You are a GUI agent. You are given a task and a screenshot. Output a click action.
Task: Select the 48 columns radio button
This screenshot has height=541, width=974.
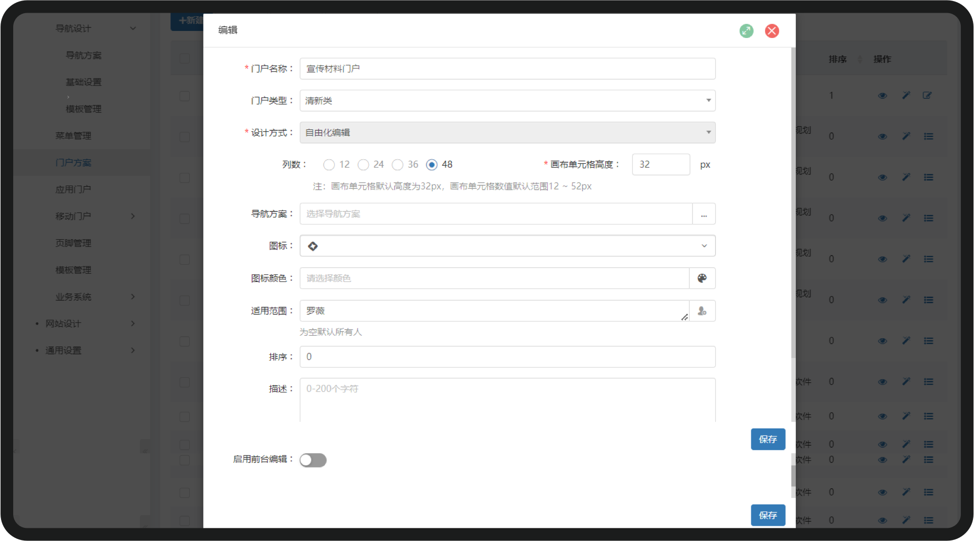(432, 165)
